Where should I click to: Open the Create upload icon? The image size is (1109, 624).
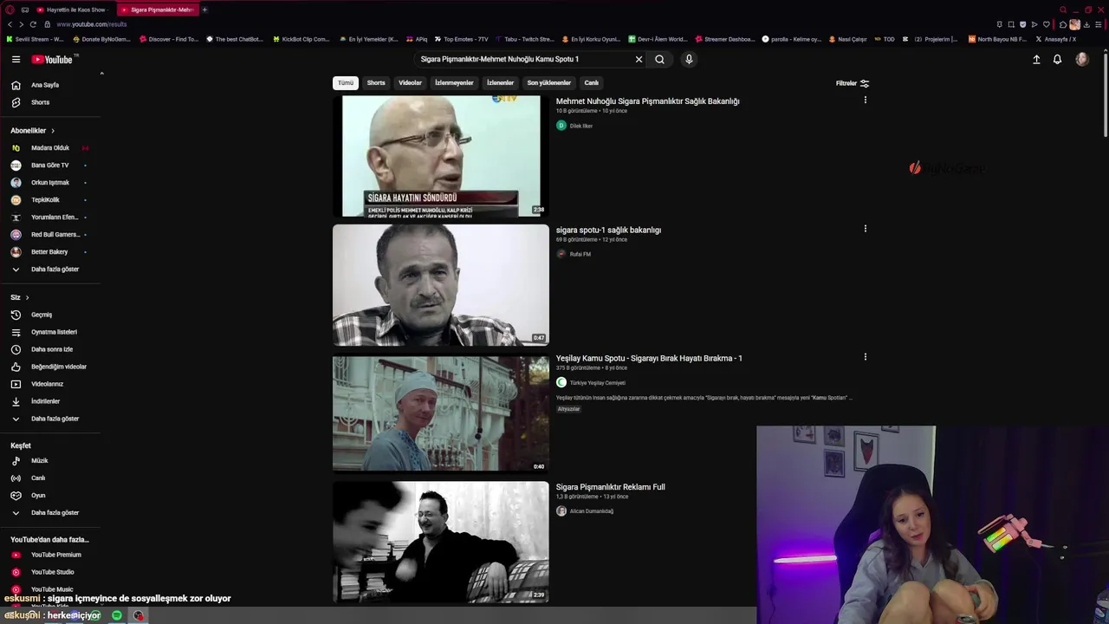[1036, 59]
